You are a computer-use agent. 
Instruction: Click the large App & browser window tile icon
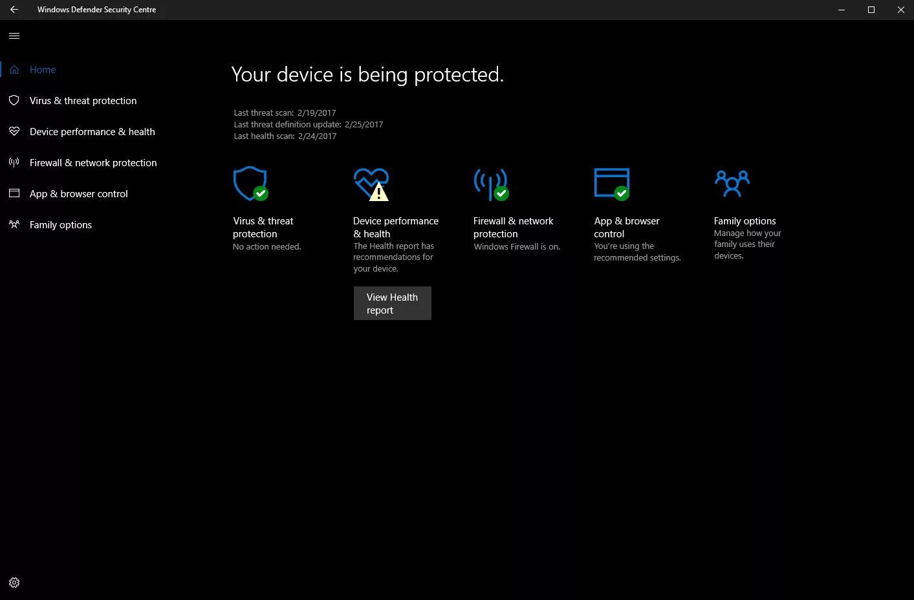point(612,184)
